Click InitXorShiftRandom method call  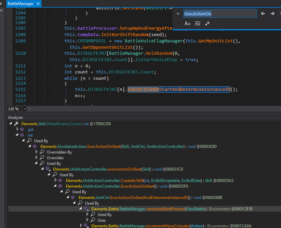[125, 34]
